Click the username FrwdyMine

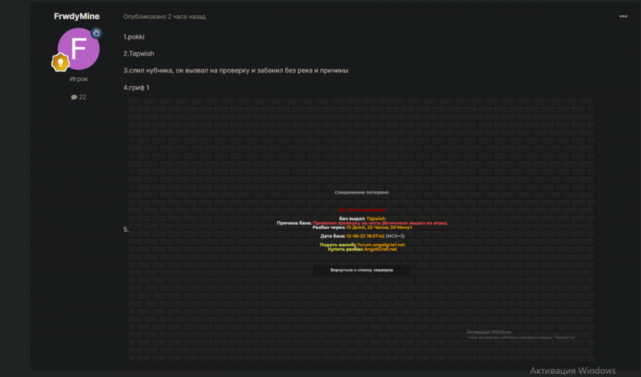(x=77, y=17)
